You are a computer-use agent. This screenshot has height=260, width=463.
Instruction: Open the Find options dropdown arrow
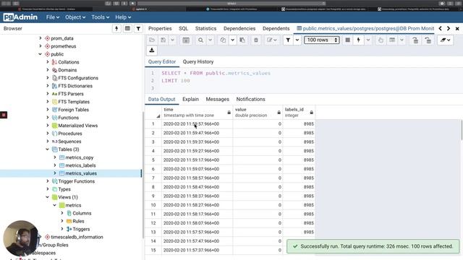point(211,40)
